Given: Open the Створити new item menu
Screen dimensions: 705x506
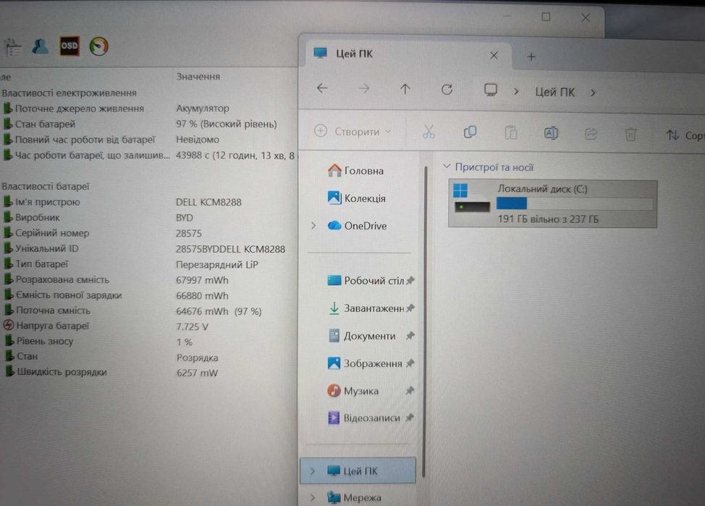Looking at the screenshot, I should pyautogui.click(x=352, y=131).
